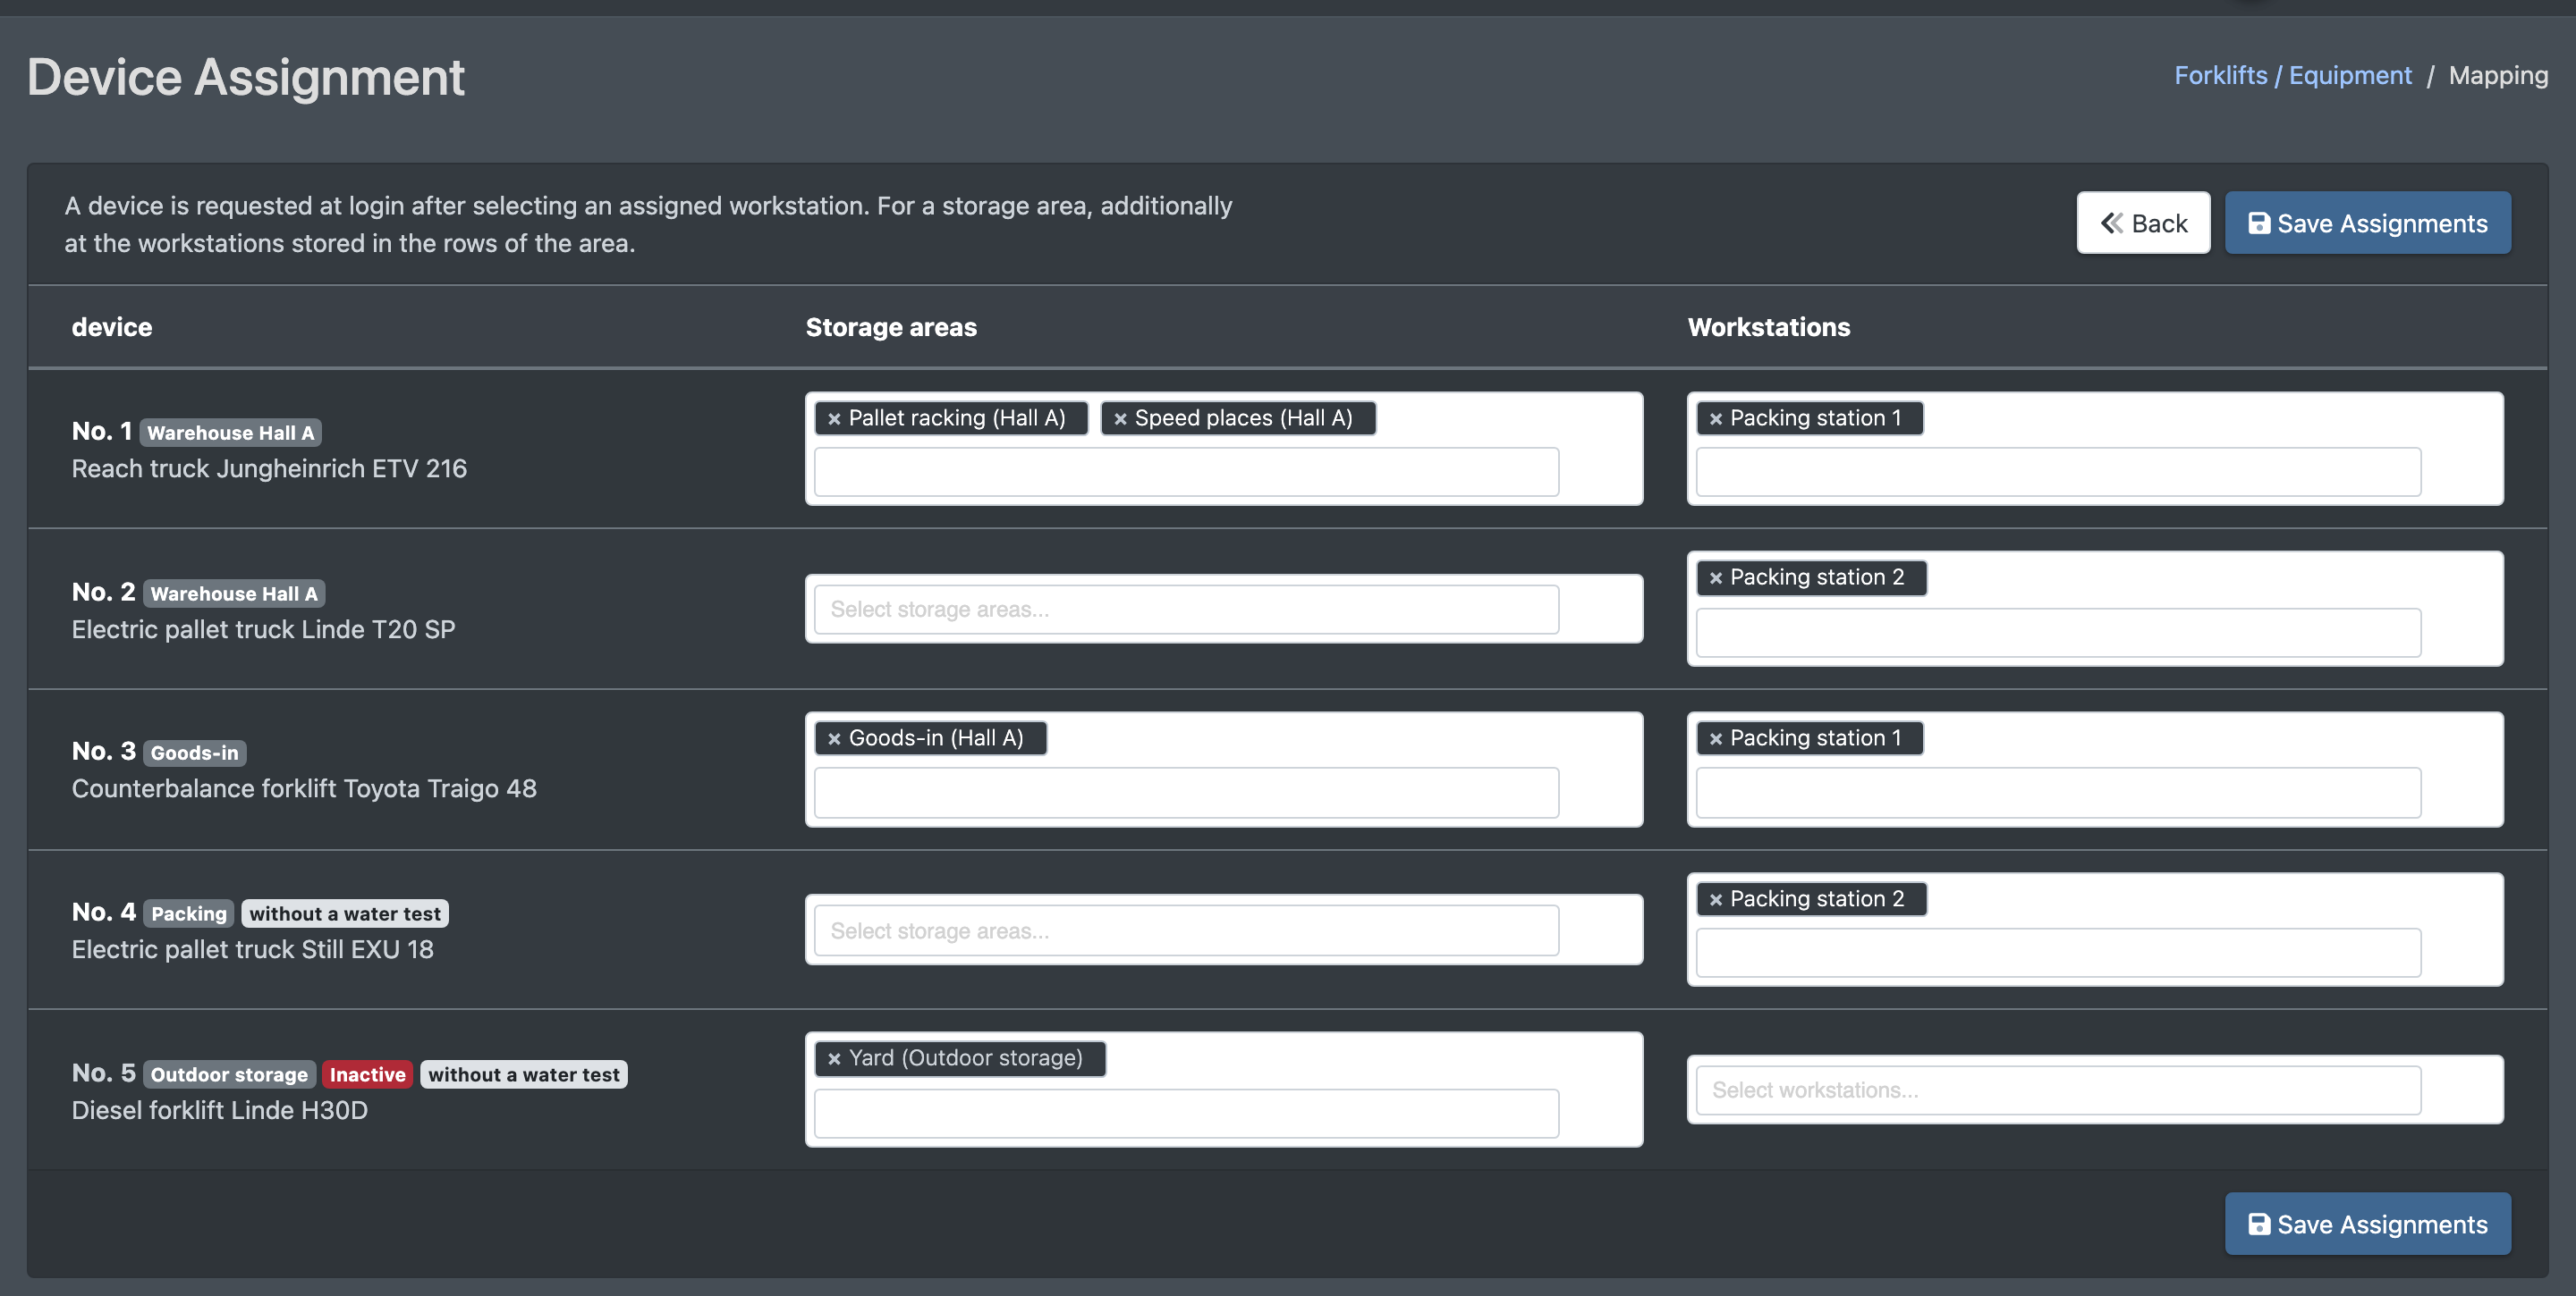Click the Outdoor storage badge

229,1074
